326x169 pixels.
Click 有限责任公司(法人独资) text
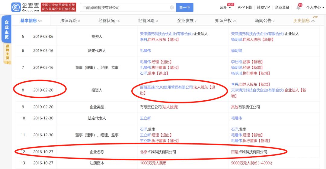(159, 107)
